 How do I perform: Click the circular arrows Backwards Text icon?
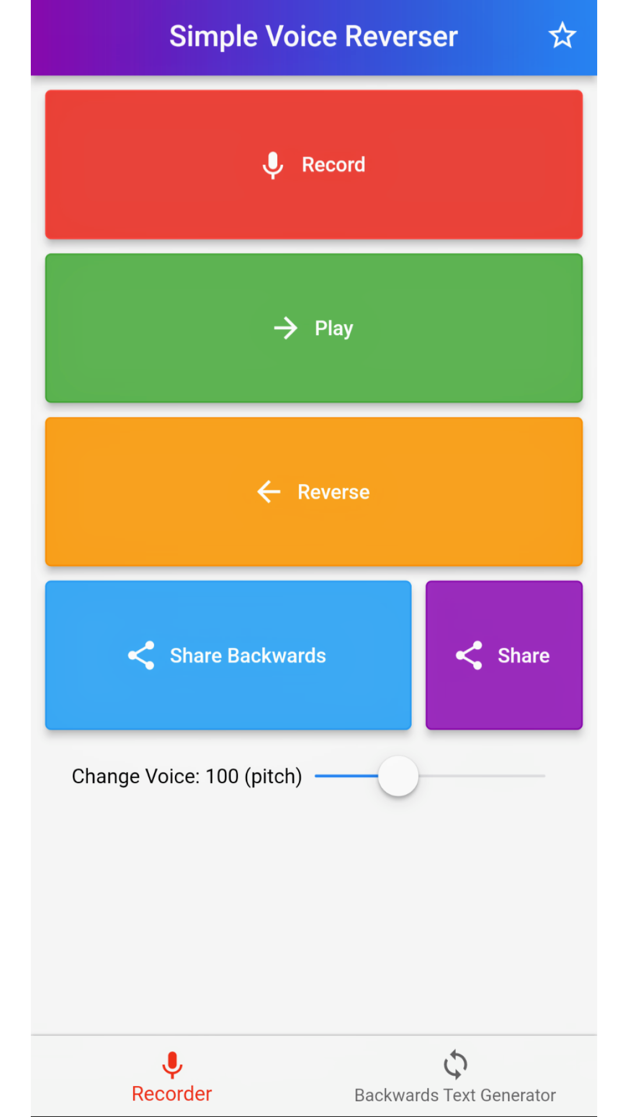[455, 1065]
